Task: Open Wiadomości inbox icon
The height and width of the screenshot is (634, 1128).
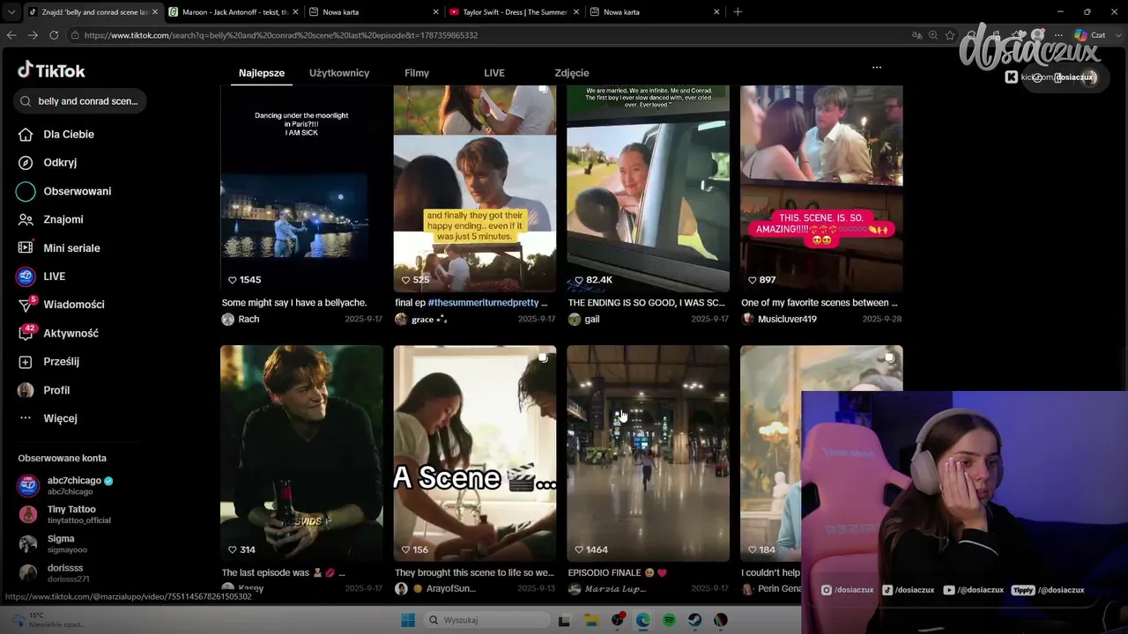Action: [x=26, y=305]
